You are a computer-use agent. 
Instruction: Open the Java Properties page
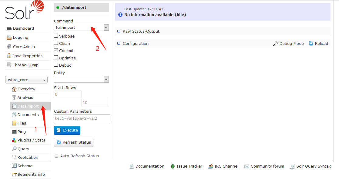coord(28,56)
